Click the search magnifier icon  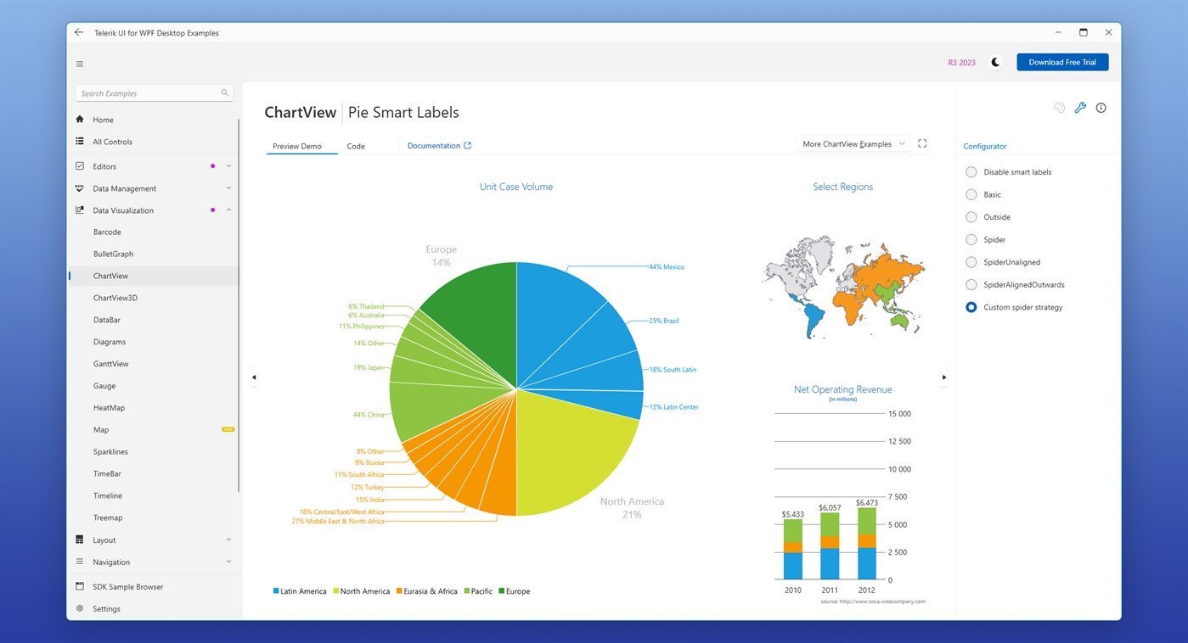tap(224, 92)
